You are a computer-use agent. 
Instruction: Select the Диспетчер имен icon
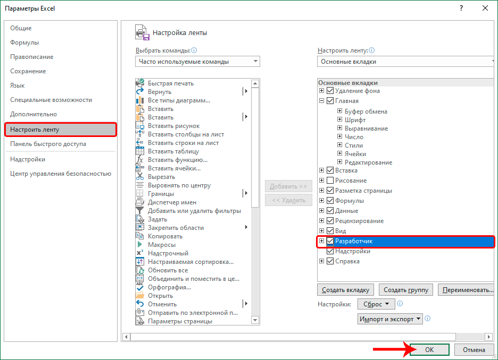pyautogui.click(x=140, y=202)
